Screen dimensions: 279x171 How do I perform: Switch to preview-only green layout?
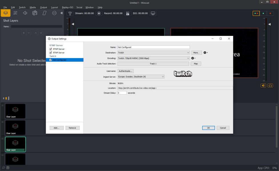click(x=263, y=13)
